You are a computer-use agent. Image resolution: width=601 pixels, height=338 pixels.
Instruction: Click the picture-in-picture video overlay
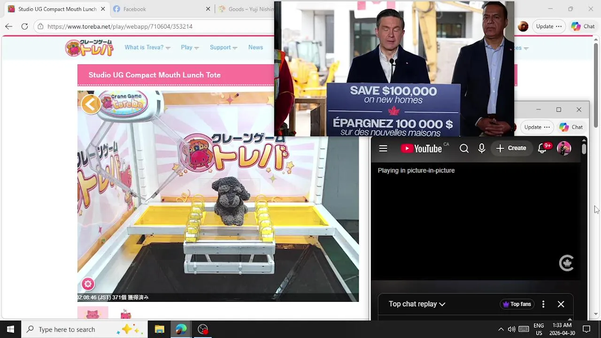[394, 69]
